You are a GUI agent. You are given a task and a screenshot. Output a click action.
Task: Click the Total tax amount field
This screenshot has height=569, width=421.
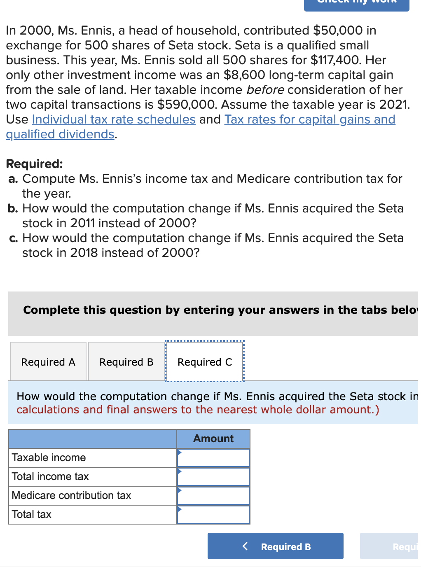(x=213, y=514)
